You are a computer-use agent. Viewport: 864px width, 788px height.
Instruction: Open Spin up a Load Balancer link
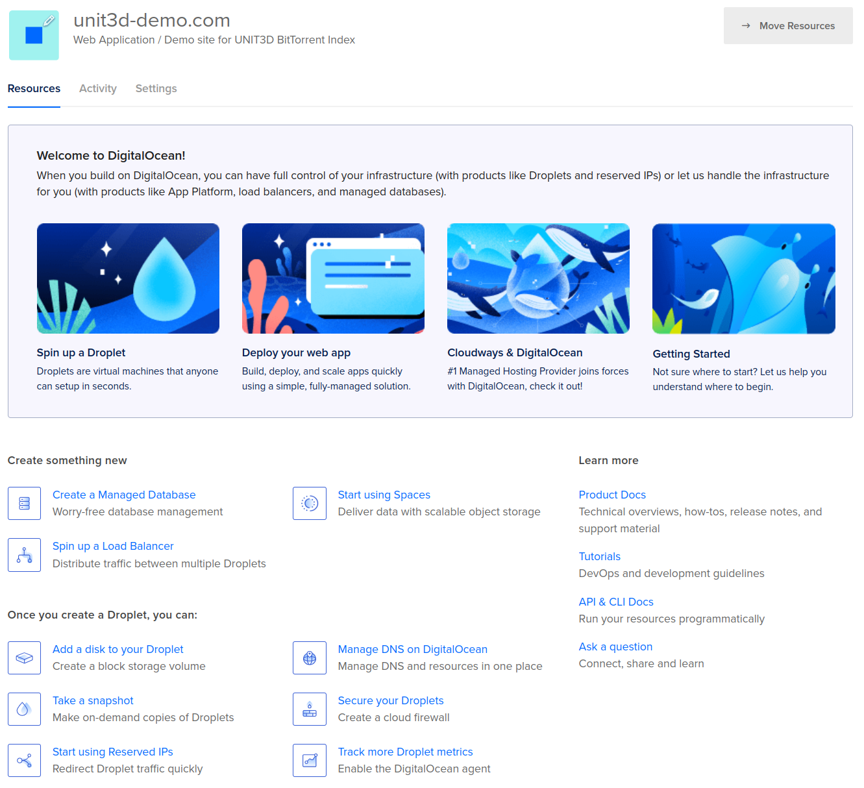coord(113,546)
